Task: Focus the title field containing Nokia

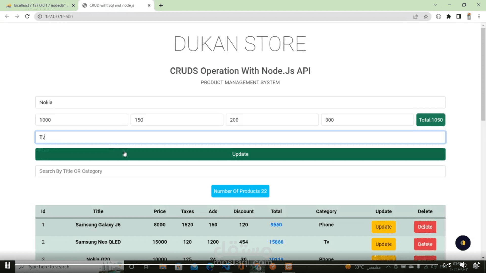Action: pyautogui.click(x=240, y=102)
